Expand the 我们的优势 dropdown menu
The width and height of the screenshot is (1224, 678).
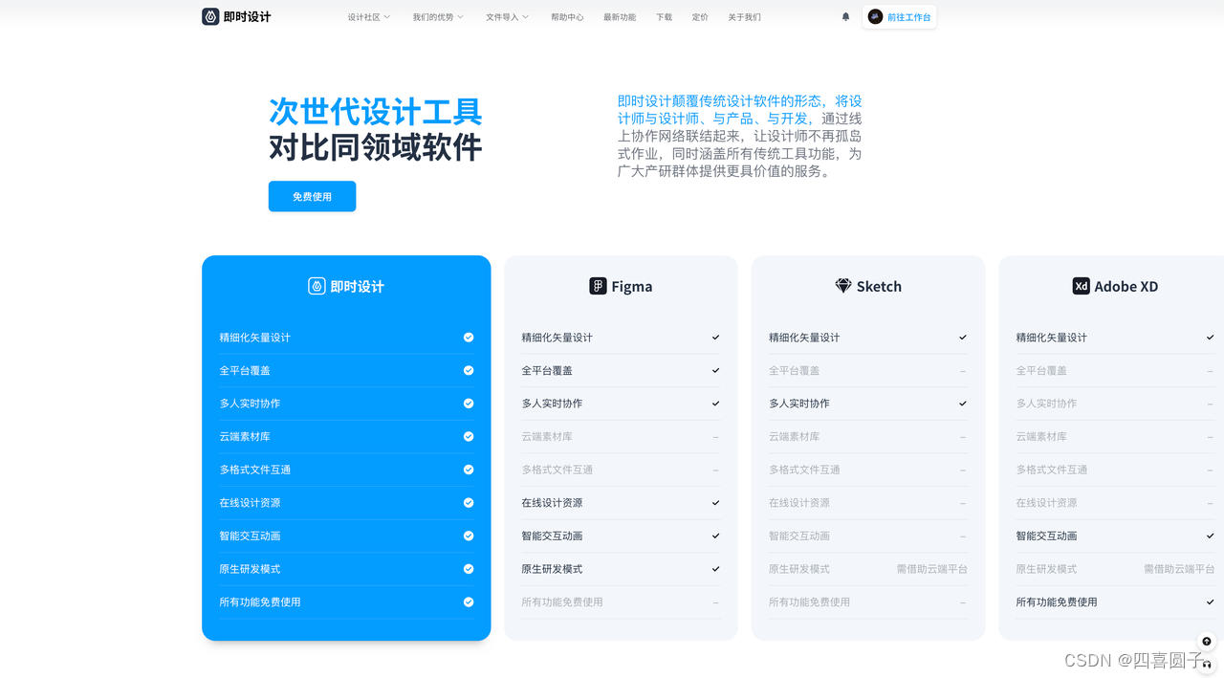438,17
